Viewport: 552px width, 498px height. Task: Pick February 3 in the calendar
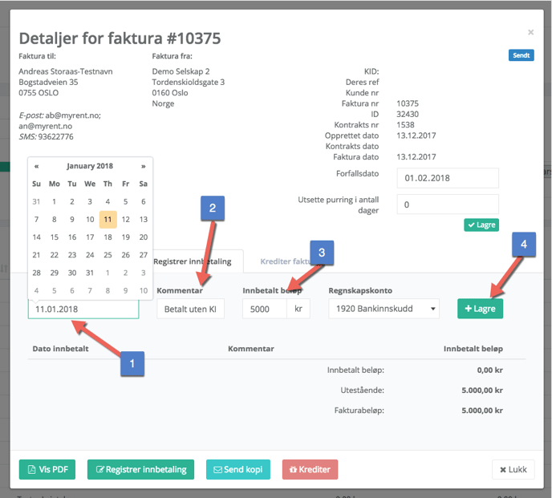coord(144,273)
